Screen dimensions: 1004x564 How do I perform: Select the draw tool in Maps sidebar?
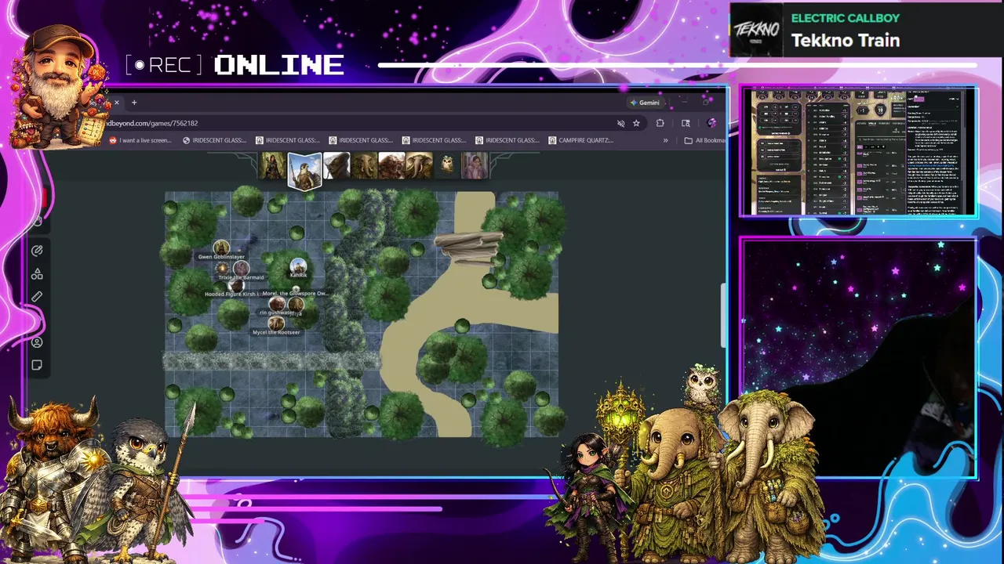(x=37, y=251)
